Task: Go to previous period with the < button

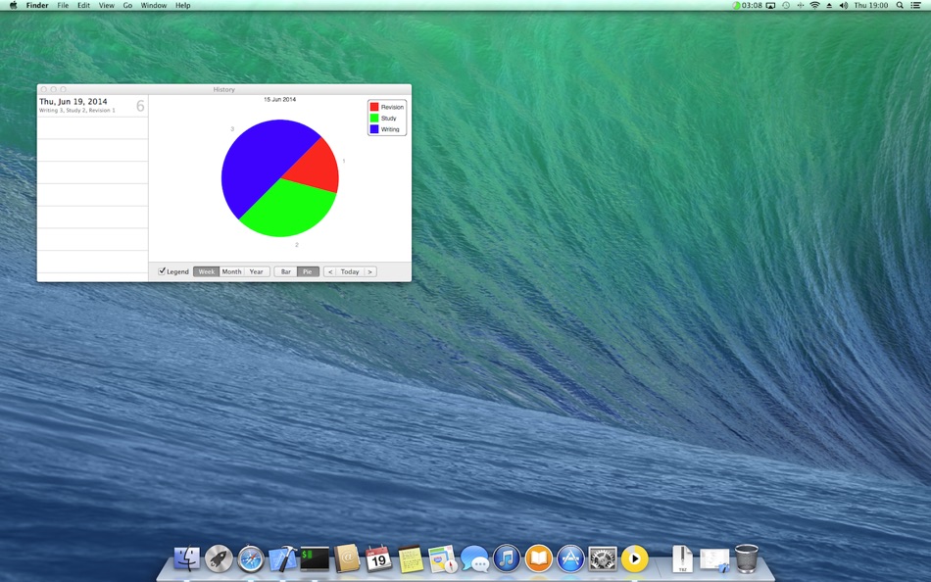Action: [x=330, y=271]
